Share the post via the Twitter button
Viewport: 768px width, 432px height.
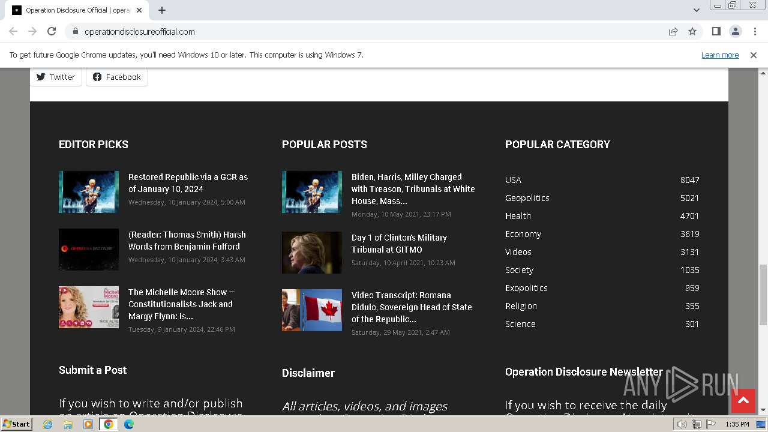point(56,77)
